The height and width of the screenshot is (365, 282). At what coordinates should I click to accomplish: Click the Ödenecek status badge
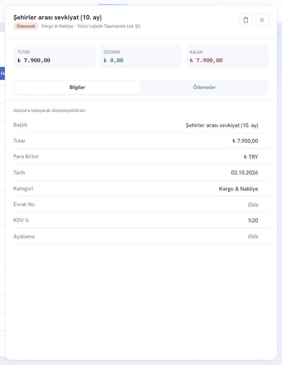pos(26,26)
